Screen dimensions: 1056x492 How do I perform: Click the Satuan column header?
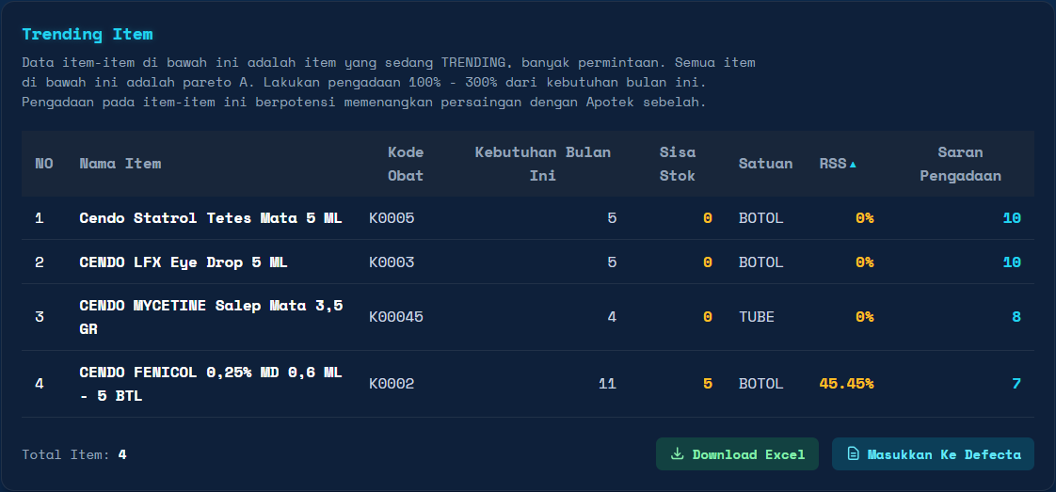[765, 164]
